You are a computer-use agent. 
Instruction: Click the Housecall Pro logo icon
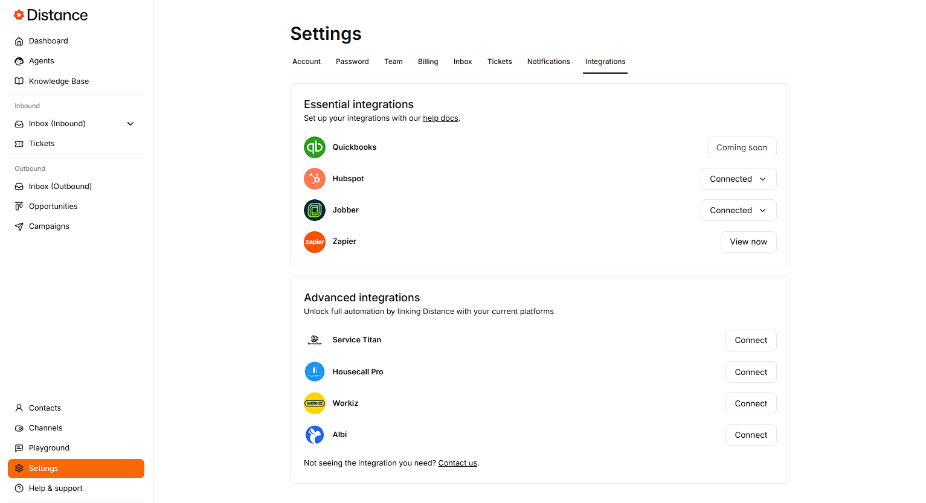[x=315, y=372]
